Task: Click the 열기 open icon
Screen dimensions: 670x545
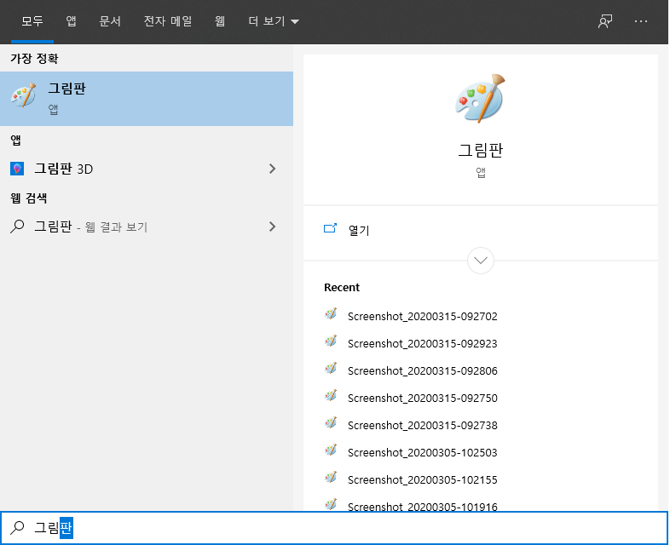Action: tap(331, 229)
